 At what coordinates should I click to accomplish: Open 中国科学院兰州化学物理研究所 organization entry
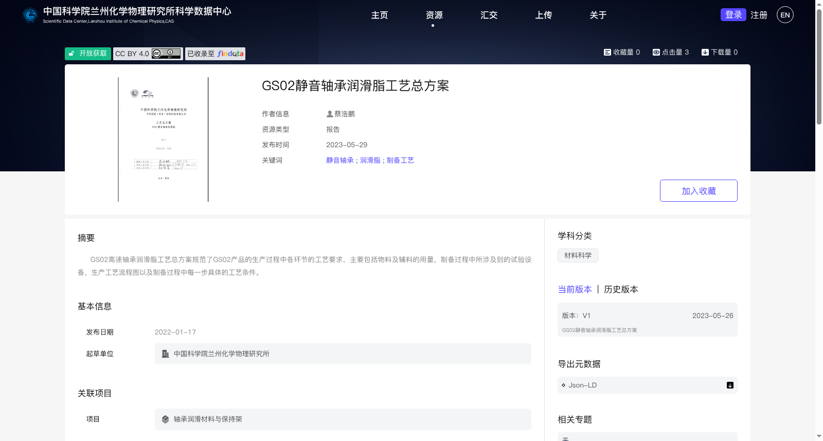pyautogui.click(x=343, y=354)
